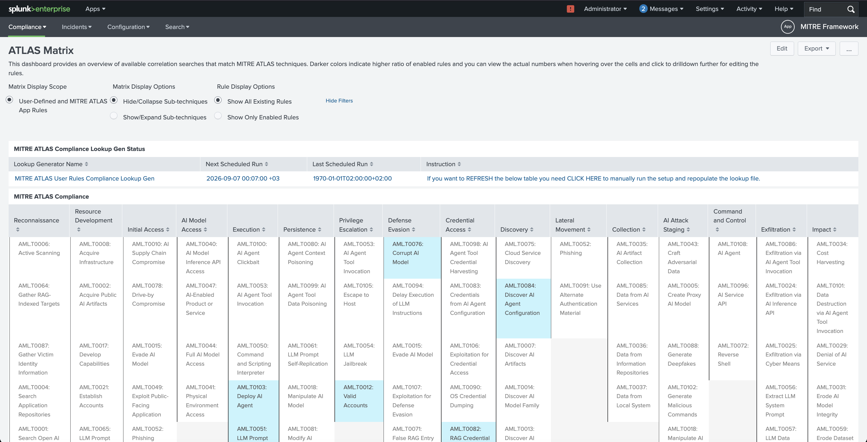The height and width of the screenshot is (442, 867).
Task: Sort the Resource Development column
Action: coord(79,229)
